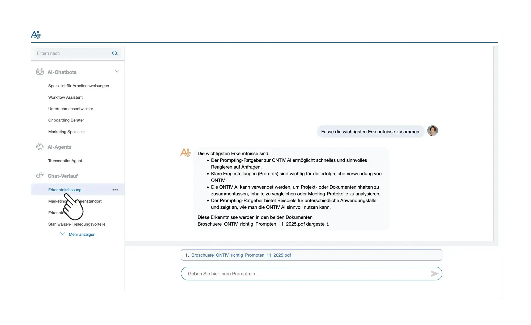Click the AI-Chatbots robot icon
Image resolution: width=531 pixels, height=325 pixels.
[40, 72]
